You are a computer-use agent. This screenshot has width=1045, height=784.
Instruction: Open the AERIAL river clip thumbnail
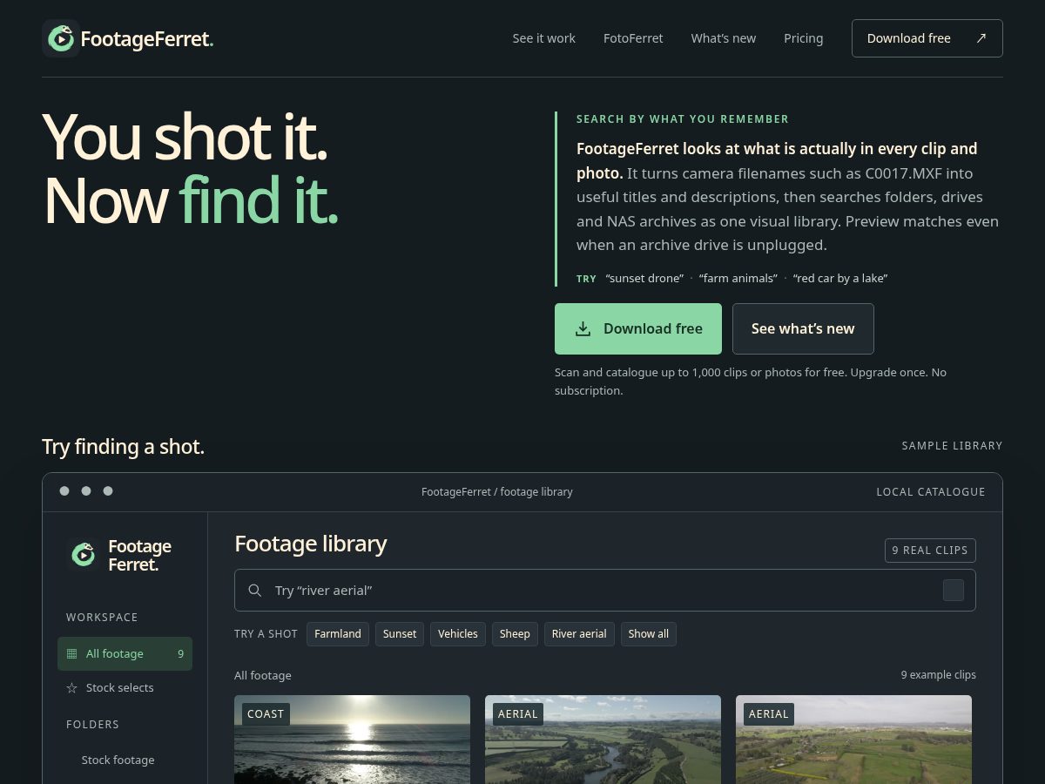603,740
